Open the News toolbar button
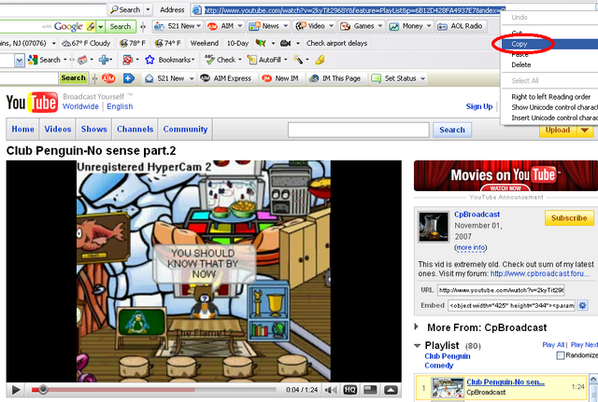Screen dimensions: 598x402 (269, 26)
